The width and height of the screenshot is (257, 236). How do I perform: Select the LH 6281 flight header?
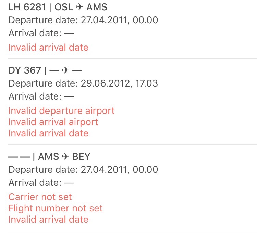tap(58, 7)
